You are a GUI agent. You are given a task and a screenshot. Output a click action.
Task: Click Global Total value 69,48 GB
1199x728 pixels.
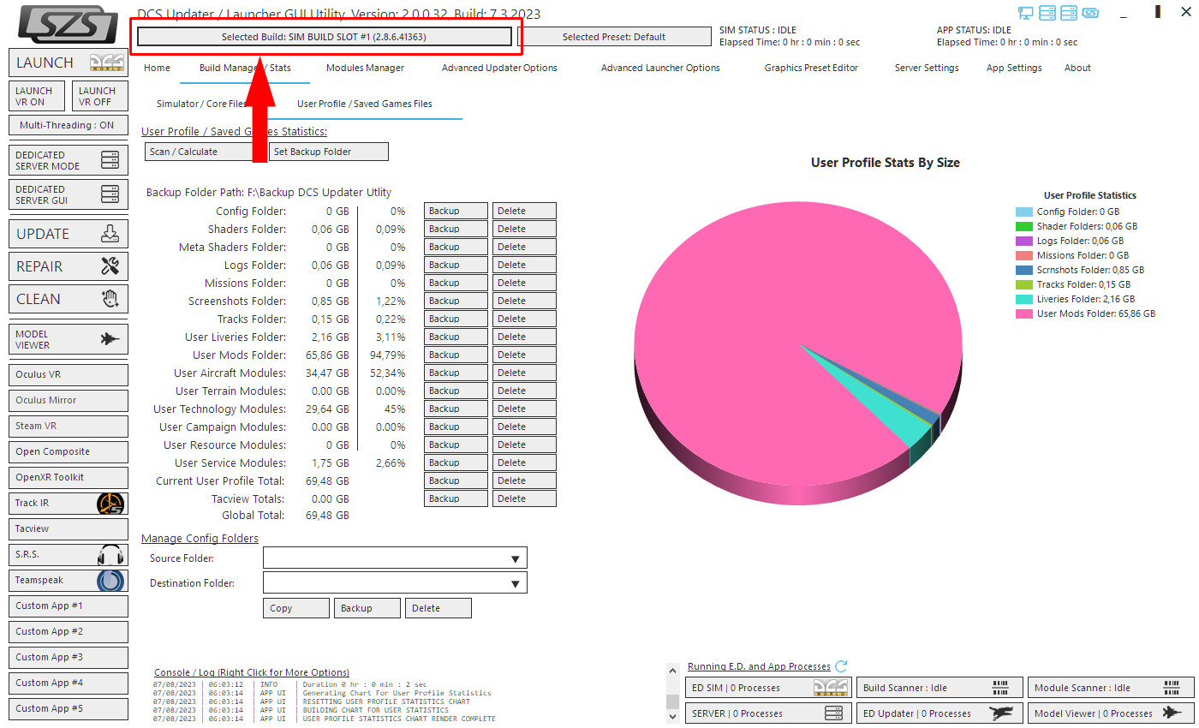click(327, 516)
